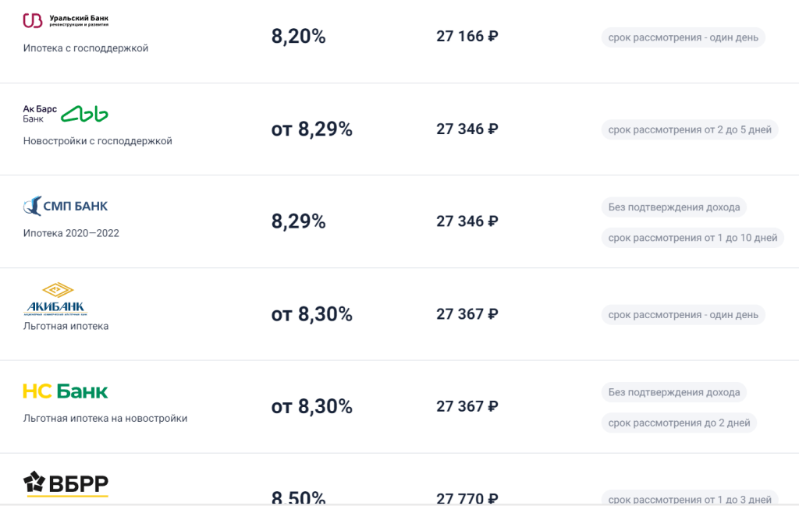Image resolution: width=799 pixels, height=506 pixels.
Task: Click the 27 770 ₽ payment for ВБРР
Action: 467,497
